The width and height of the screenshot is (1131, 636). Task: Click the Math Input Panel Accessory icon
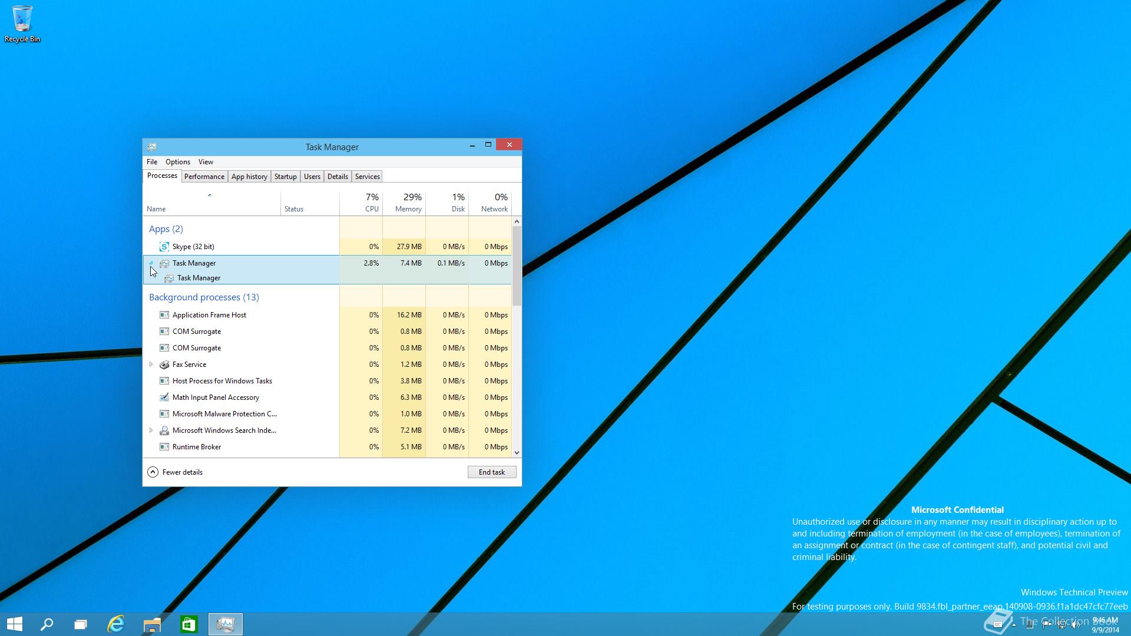pos(164,397)
